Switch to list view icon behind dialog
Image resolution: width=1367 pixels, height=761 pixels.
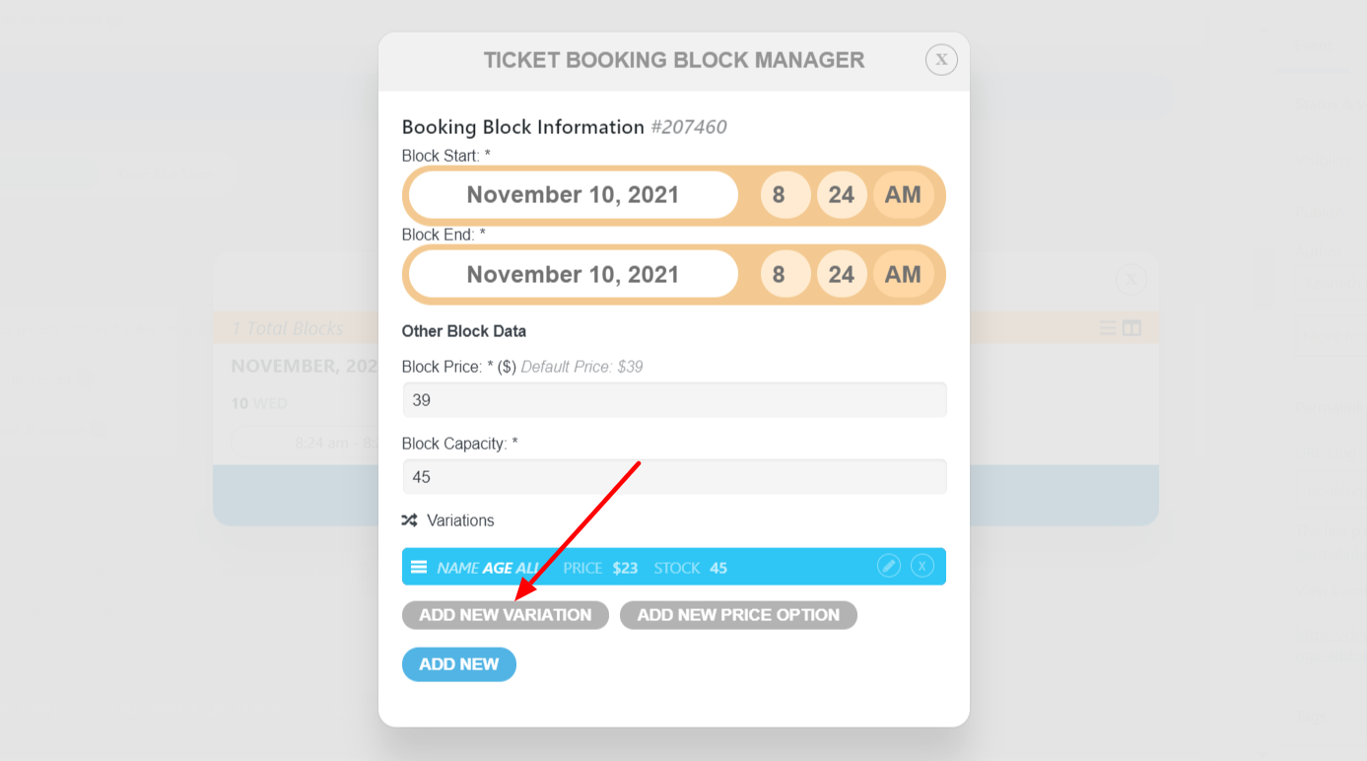pos(1108,328)
